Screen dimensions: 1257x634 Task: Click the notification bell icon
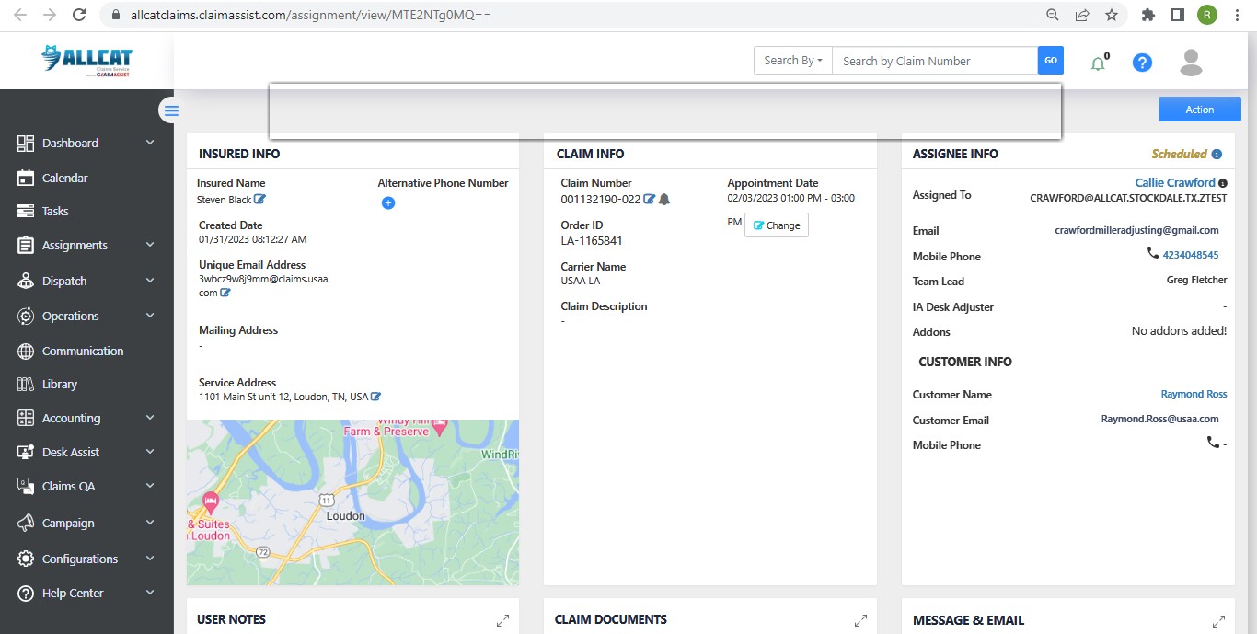click(x=1097, y=63)
